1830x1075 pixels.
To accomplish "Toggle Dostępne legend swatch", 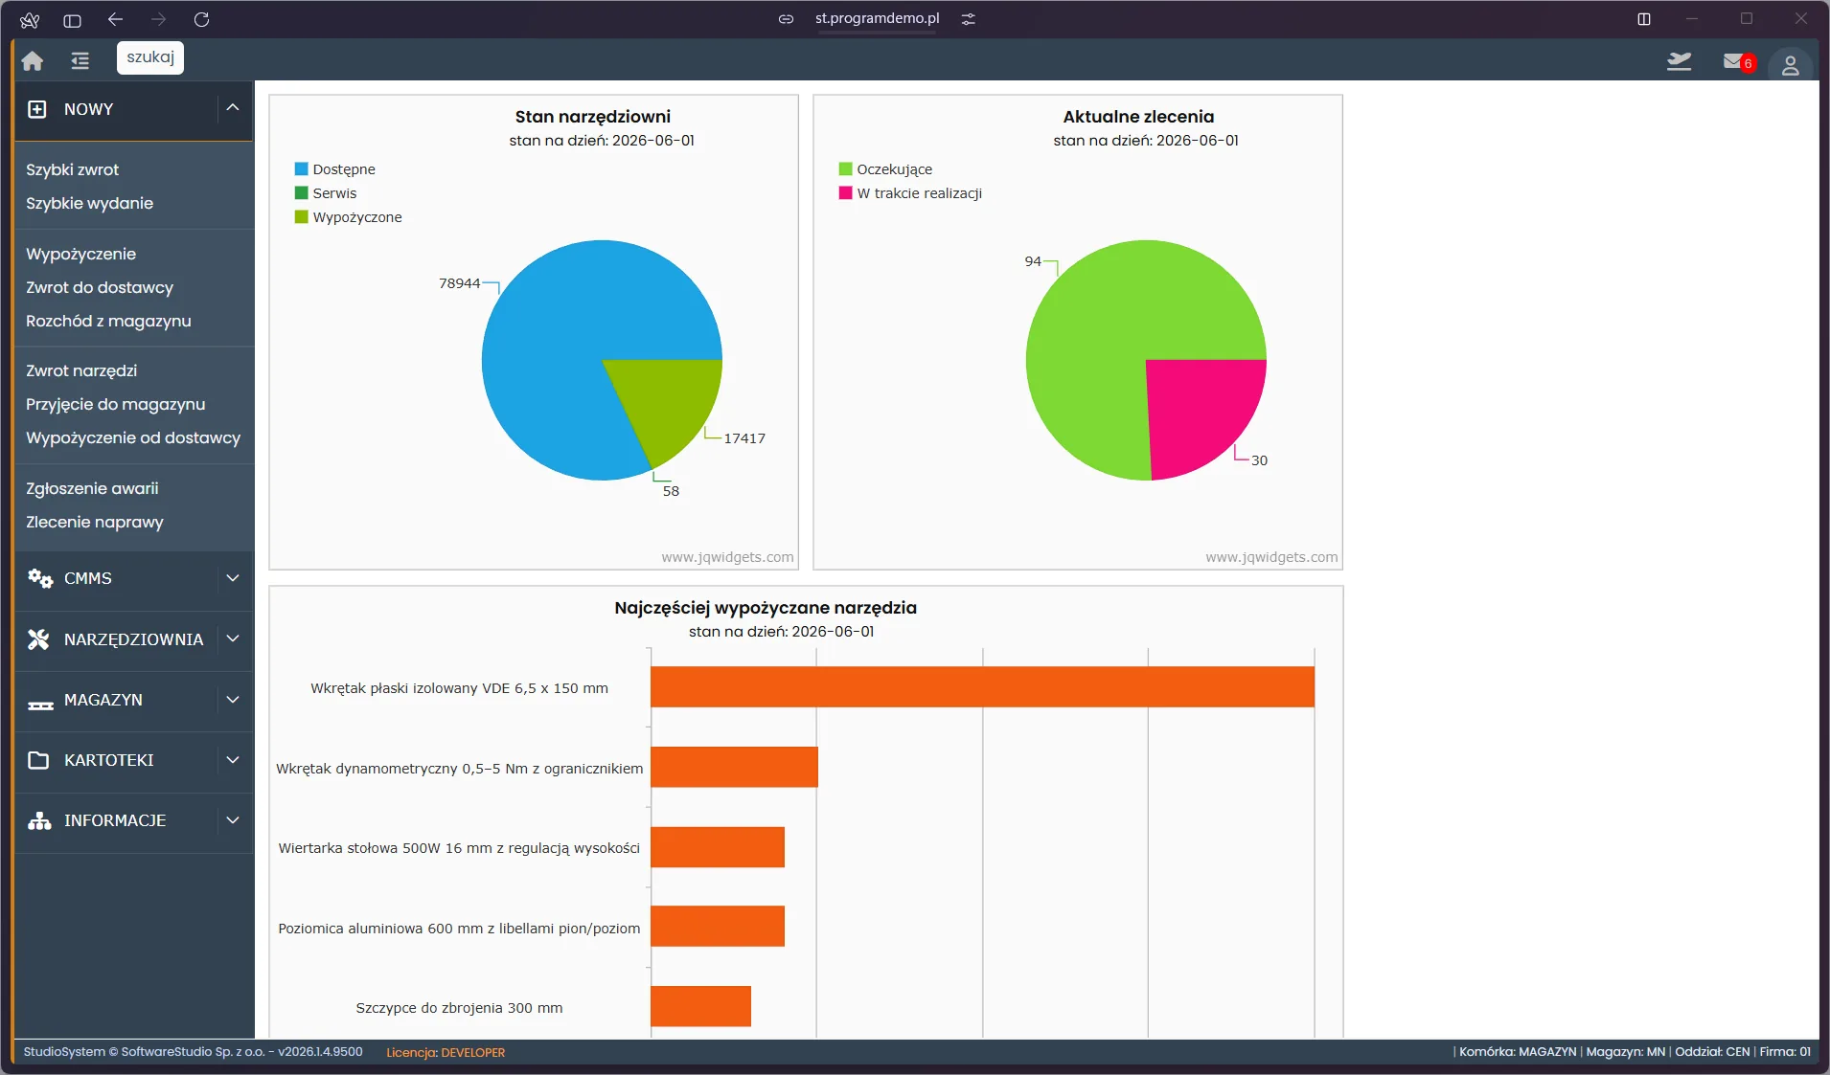I will [x=301, y=169].
